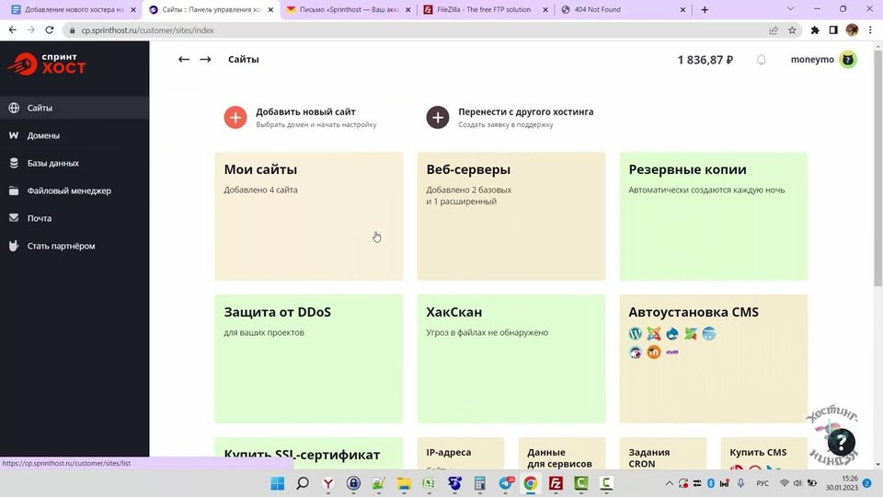Click Перенести с другого хостинга label
The width and height of the screenshot is (883, 497).
[526, 111]
